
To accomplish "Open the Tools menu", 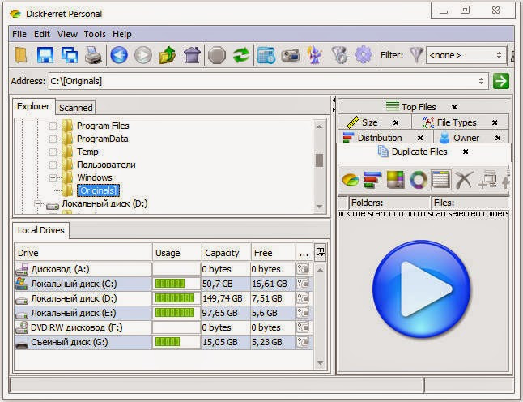I will 95,34.
